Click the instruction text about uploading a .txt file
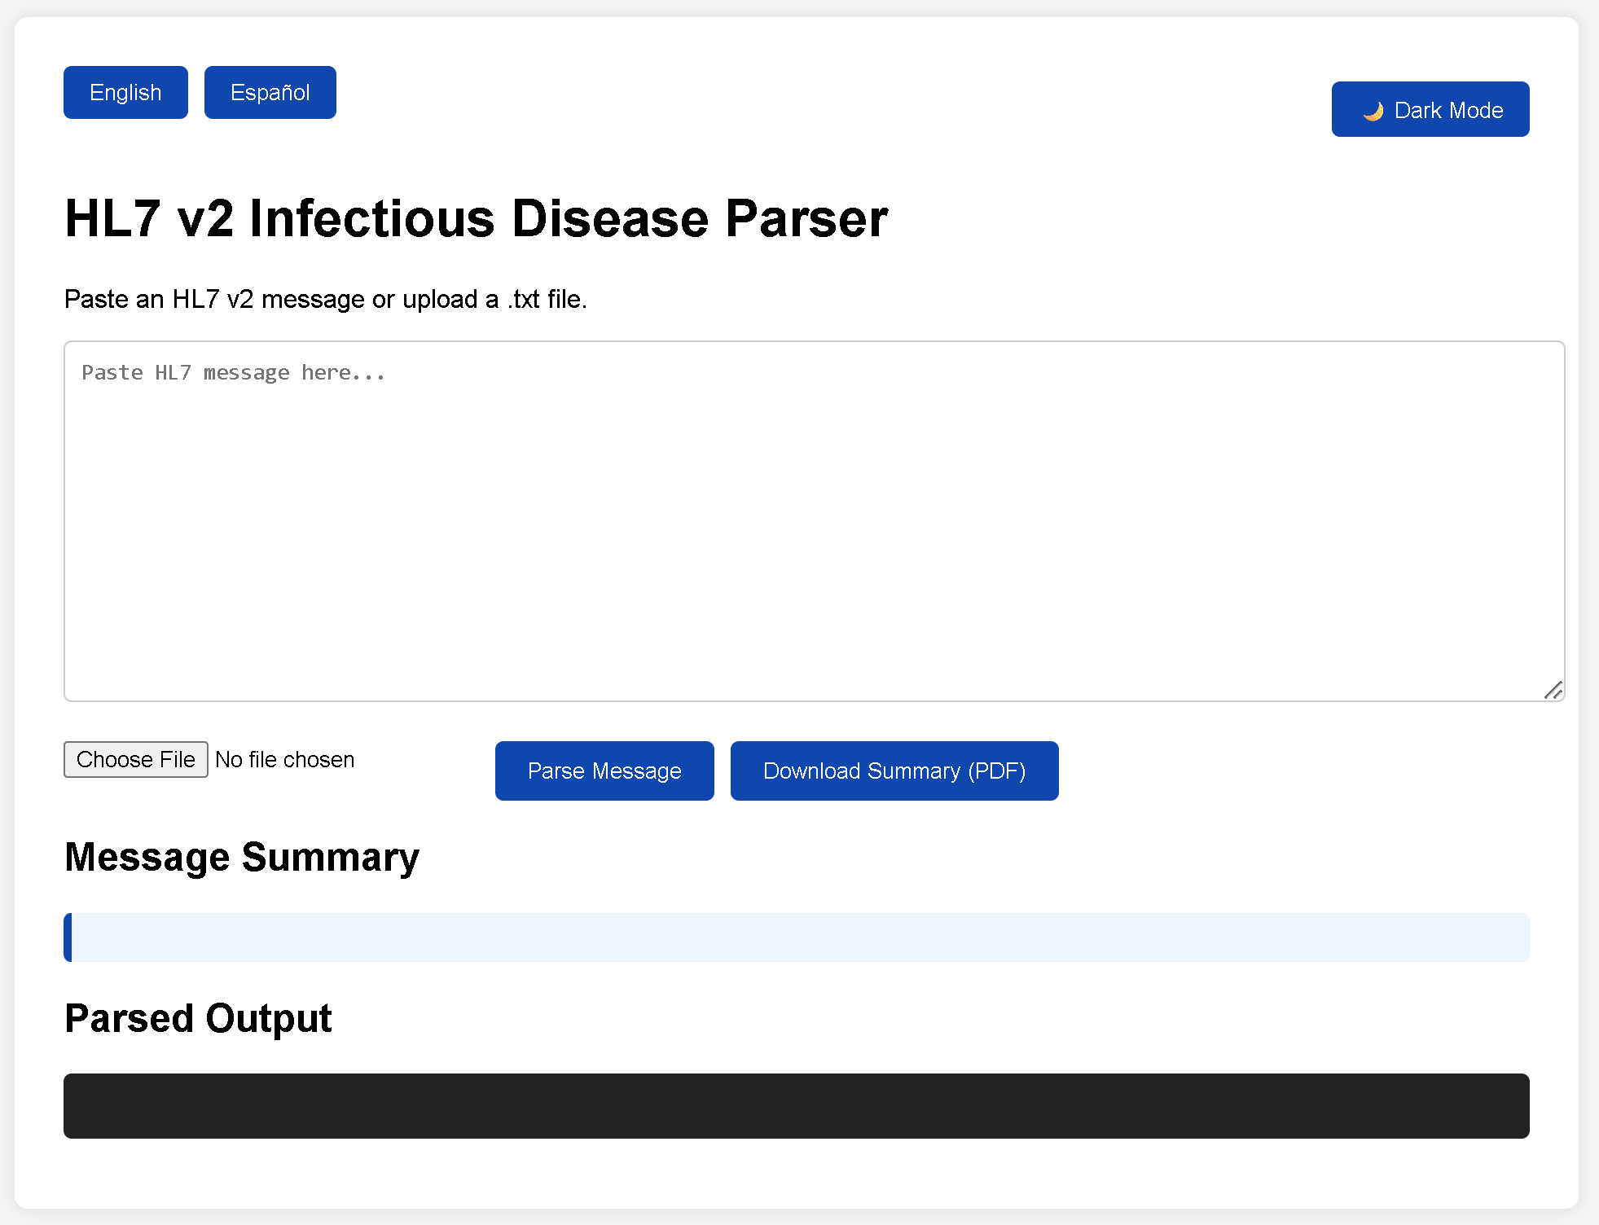 click(325, 299)
